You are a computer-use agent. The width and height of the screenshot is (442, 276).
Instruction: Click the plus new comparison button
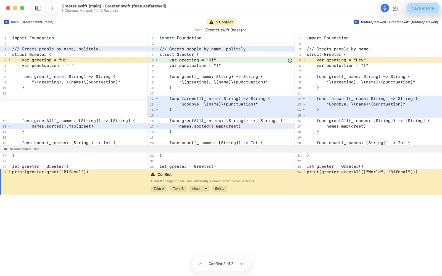tap(52, 8)
